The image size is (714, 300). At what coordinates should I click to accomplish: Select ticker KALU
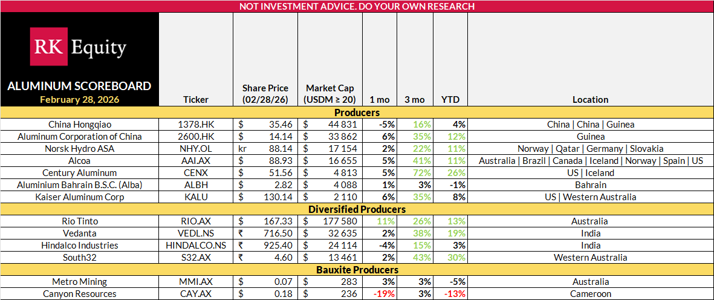point(196,197)
